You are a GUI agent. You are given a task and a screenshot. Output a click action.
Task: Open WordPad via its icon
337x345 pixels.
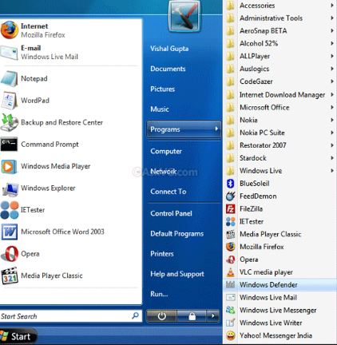coord(10,101)
